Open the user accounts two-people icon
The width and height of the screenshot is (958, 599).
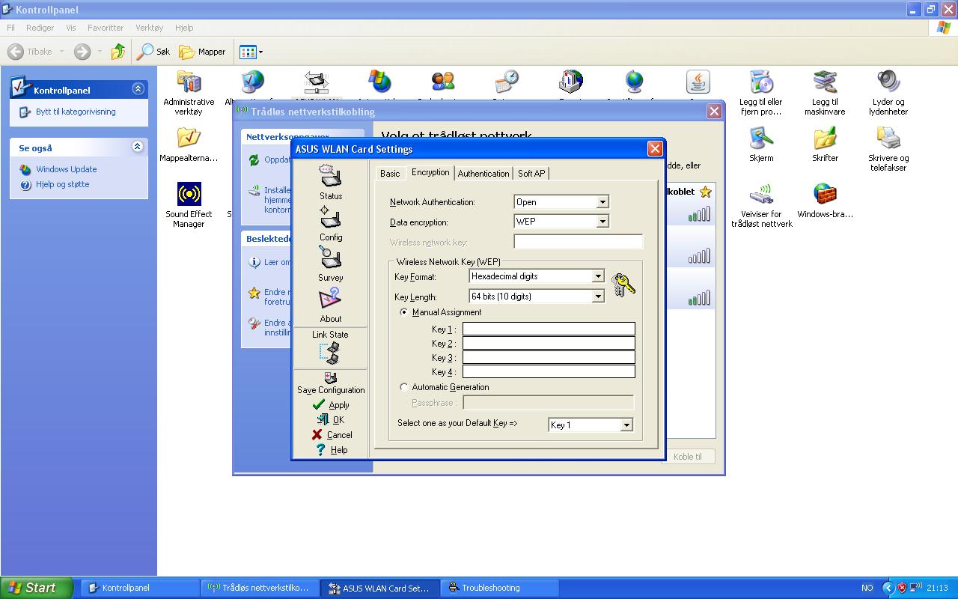443,82
